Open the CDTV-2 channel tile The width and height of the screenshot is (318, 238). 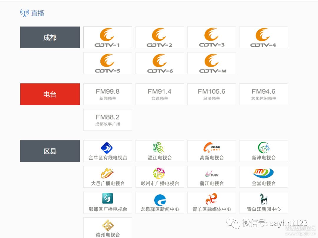click(160, 37)
